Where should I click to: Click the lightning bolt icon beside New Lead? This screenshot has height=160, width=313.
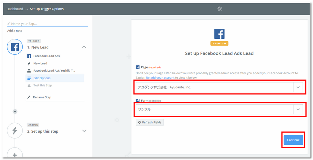tap(29, 63)
